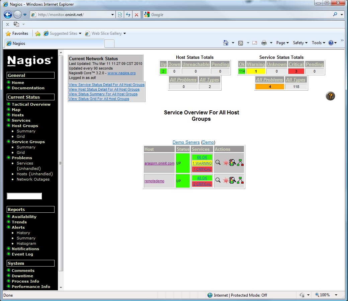Viewport: 348px width, 301px height.
Task: Open the Tools menu
Action: click(x=319, y=43)
